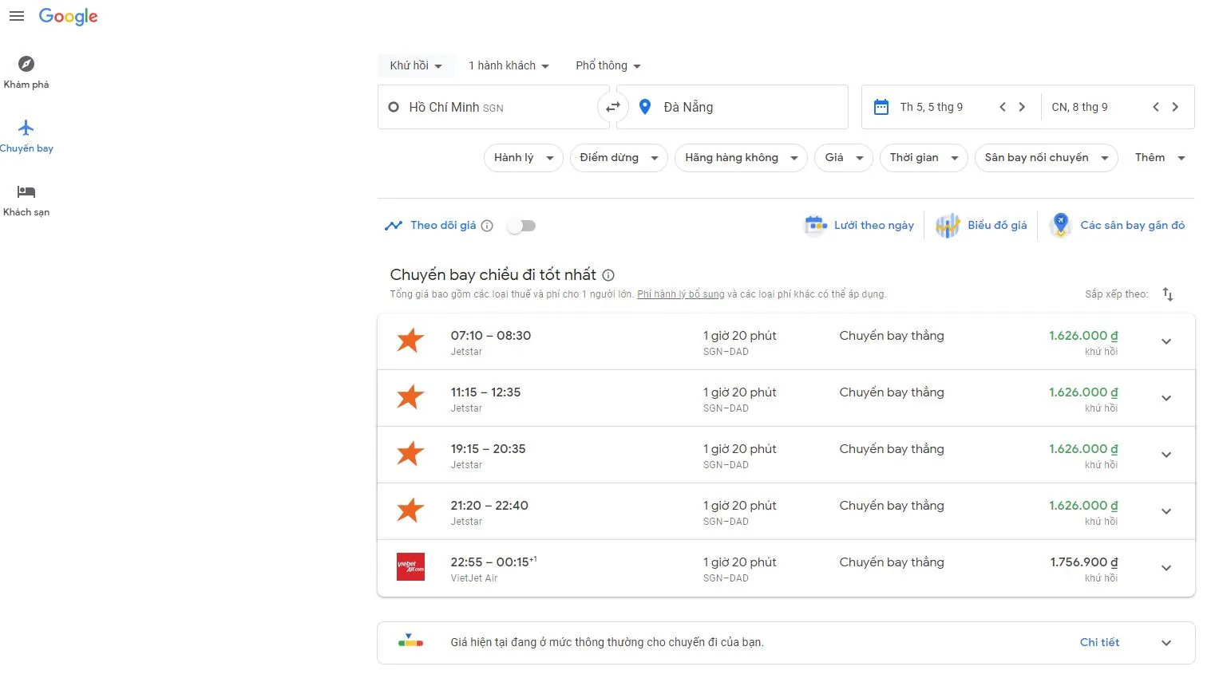Open Hành lý filter
1219x682 pixels.
coord(524,158)
